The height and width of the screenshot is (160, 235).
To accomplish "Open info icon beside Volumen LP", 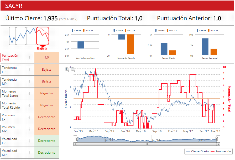I will point(29,117).
